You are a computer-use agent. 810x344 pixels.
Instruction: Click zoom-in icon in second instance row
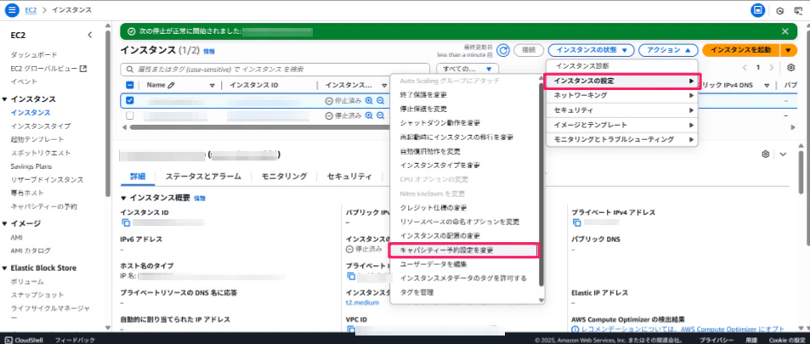tap(370, 116)
